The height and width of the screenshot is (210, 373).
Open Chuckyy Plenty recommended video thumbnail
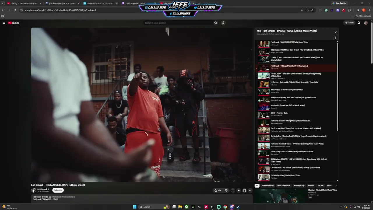280,196
